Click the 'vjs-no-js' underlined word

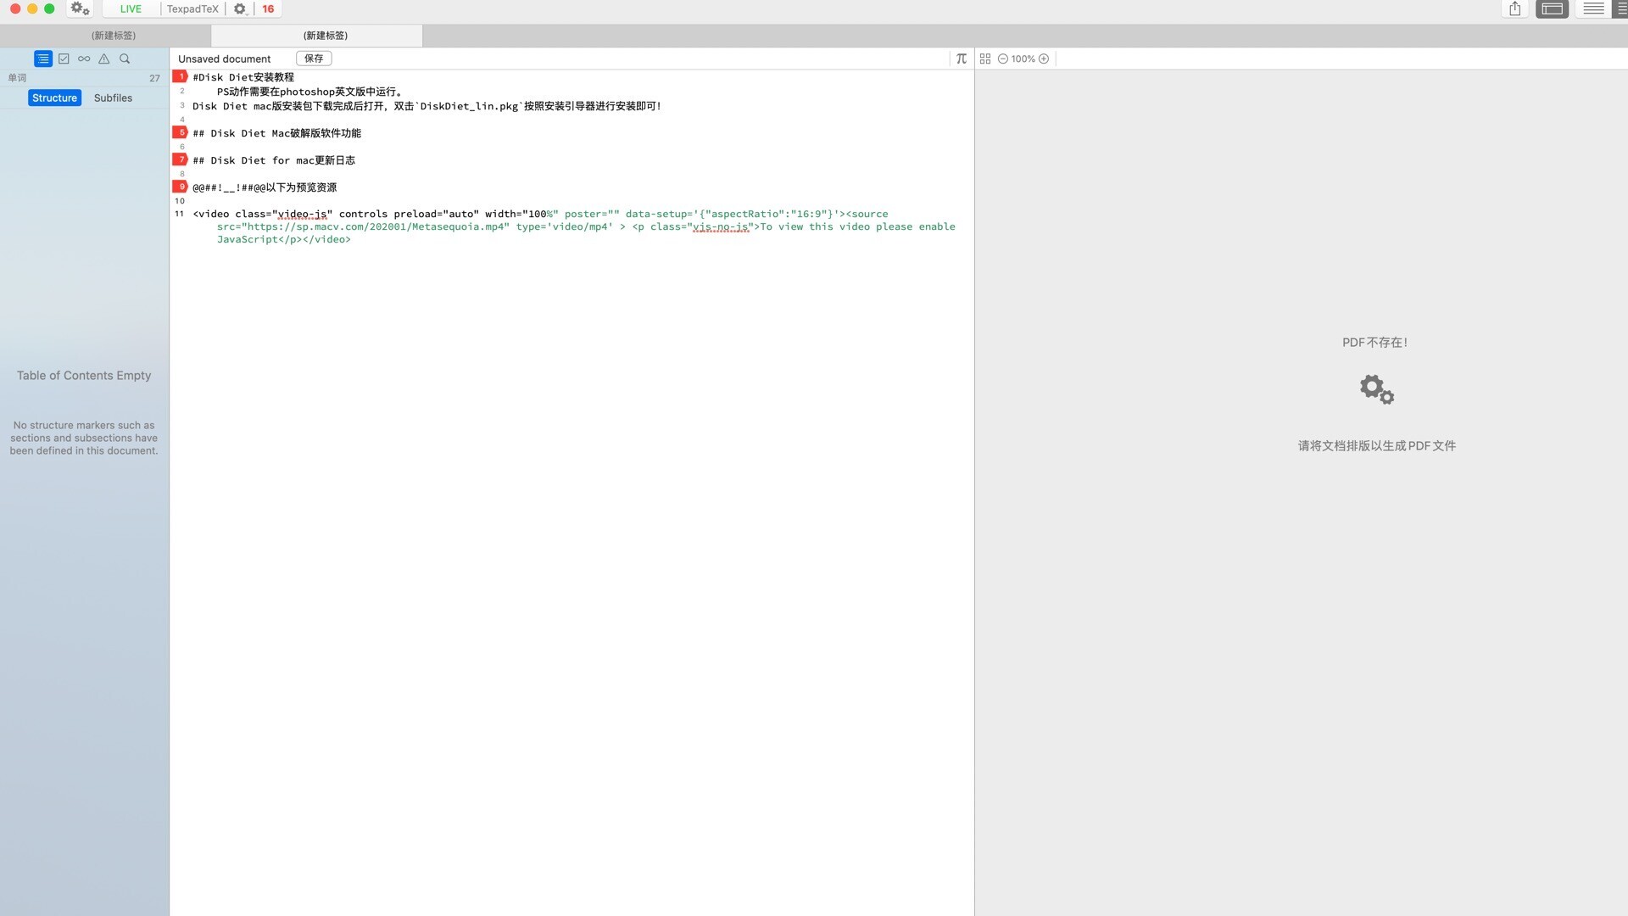click(x=721, y=226)
